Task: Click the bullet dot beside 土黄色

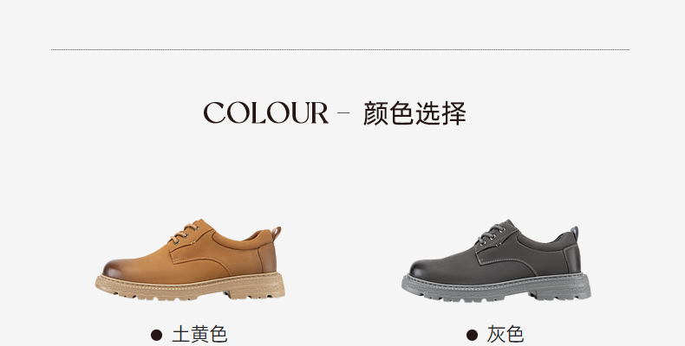Action: 156,335
